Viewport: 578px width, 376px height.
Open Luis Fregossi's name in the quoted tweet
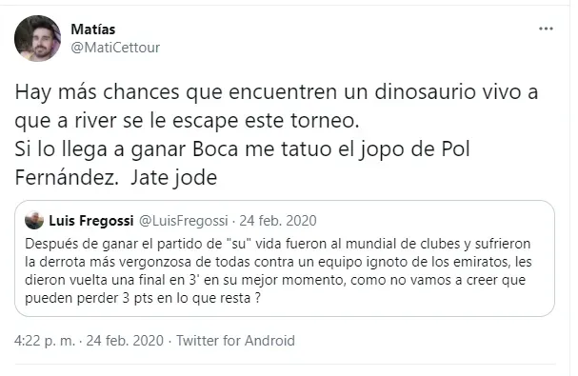(x=91, y=221)
